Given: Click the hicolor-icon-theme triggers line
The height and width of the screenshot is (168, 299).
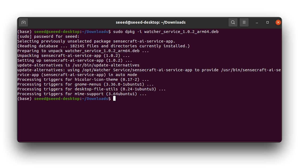Looking at the screenshot, I should (83, 79).
